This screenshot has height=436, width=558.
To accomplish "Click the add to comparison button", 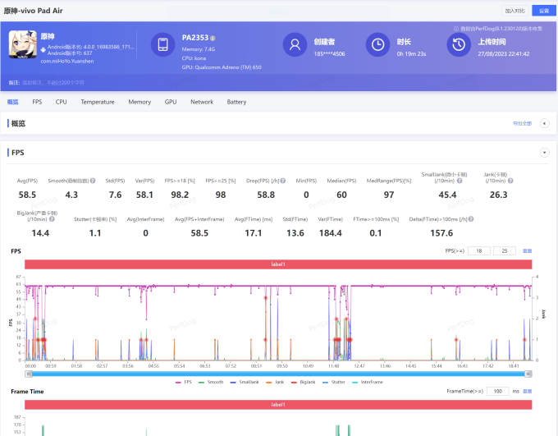I will tap(515, 11).
